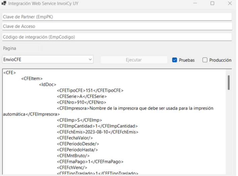This screenshot has height=176, width=238.
Task: Click the CFEImpCantidad 1 line
Action: click(97, 126)
